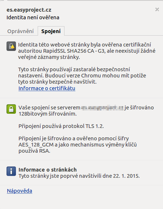
Task: Open the Nápověda help link
Action: click(x=20, y=191)
